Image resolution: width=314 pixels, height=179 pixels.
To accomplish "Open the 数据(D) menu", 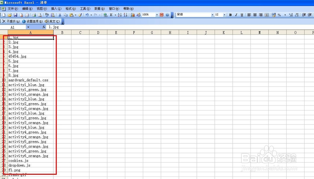I will click(100, 8).
